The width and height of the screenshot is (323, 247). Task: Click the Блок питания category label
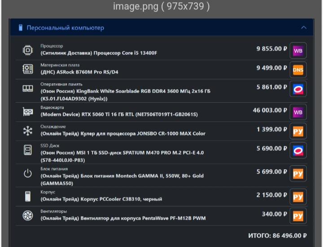[x=54, y=169]
